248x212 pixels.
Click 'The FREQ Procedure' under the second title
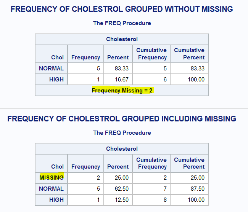pyautogui.click(x=122, y=133)
